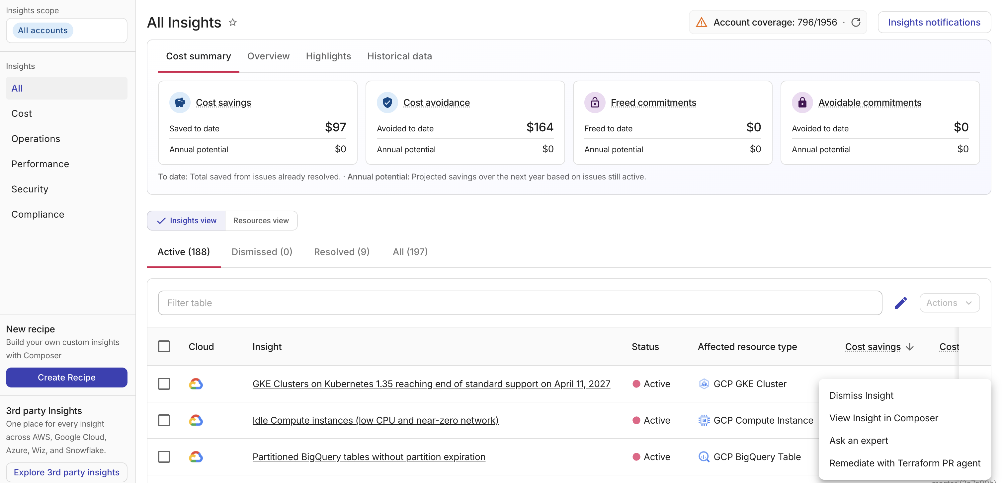Click the account coverage warning triangle icon
The image size is (1002, 483).
pyautogui.click(x=701, y=22)
